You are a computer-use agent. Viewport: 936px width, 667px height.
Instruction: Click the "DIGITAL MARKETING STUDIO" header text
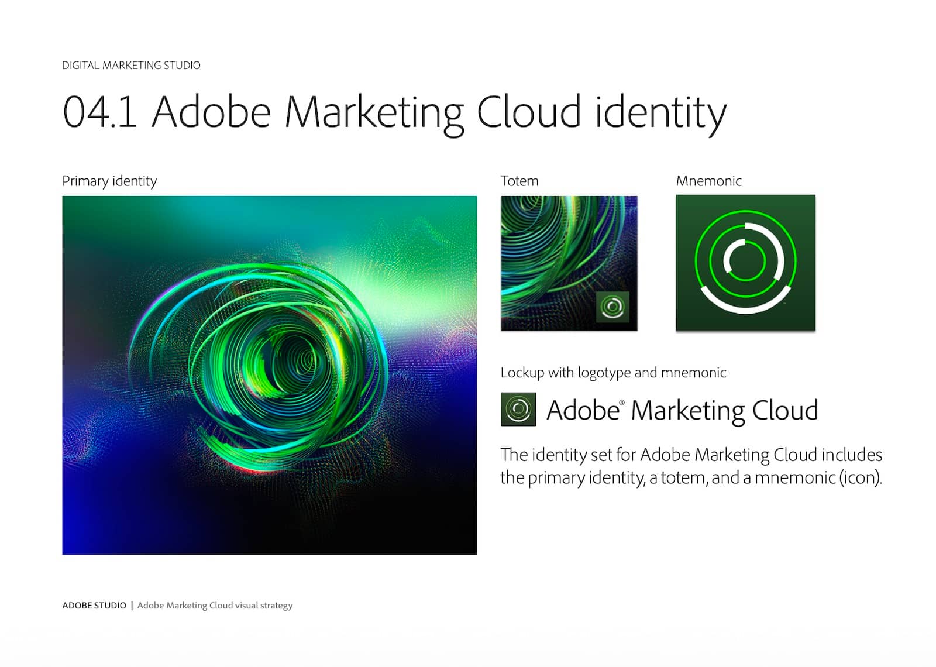(131, 66)
